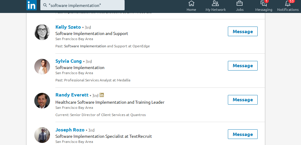Open the Messaging chat icon
This screenshot has width=301, height=145.
[263, 3]
